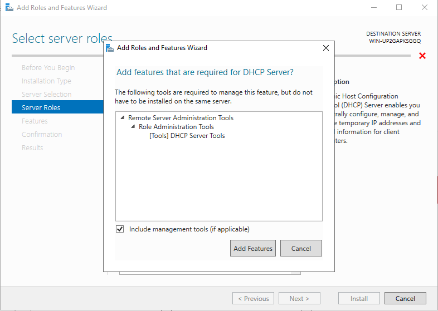
Task: Select Remote Server Administration Tools label
Action: pos(181,118)
